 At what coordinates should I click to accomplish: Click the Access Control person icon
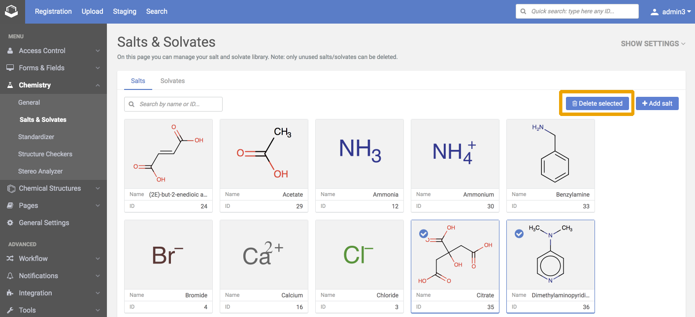pos(10,51)
